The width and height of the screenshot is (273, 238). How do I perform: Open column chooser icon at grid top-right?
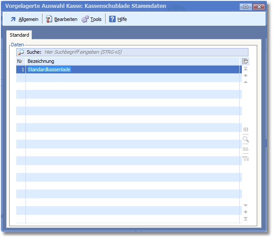click(x=245, y=61)
